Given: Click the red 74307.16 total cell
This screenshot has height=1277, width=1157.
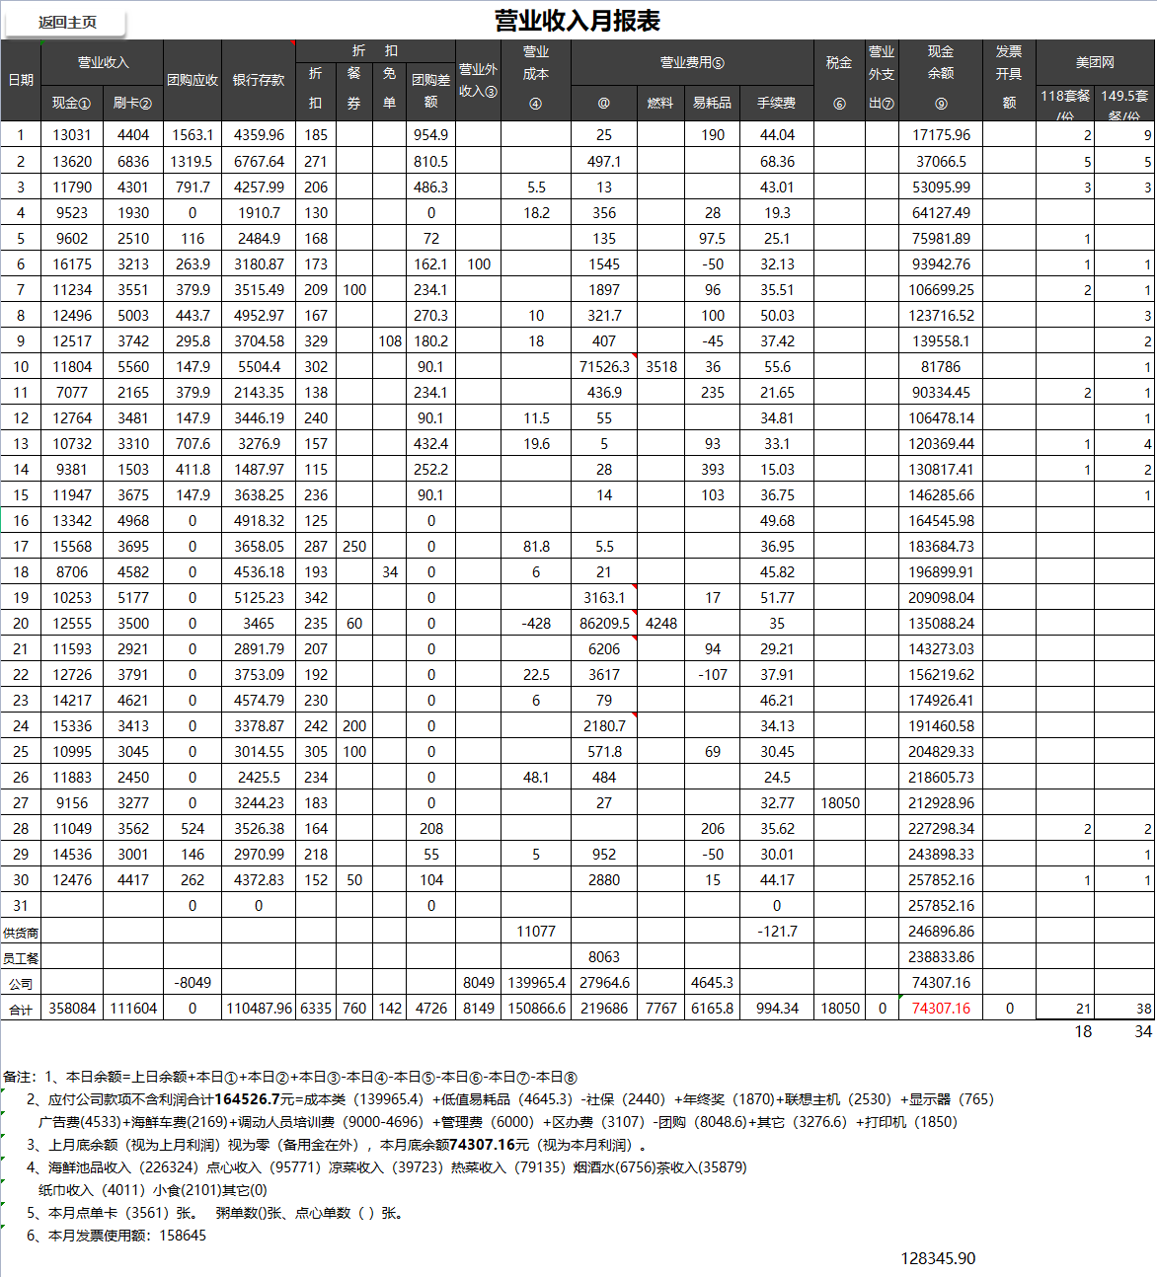Looking at the screenshot, I should [941, 1009].
